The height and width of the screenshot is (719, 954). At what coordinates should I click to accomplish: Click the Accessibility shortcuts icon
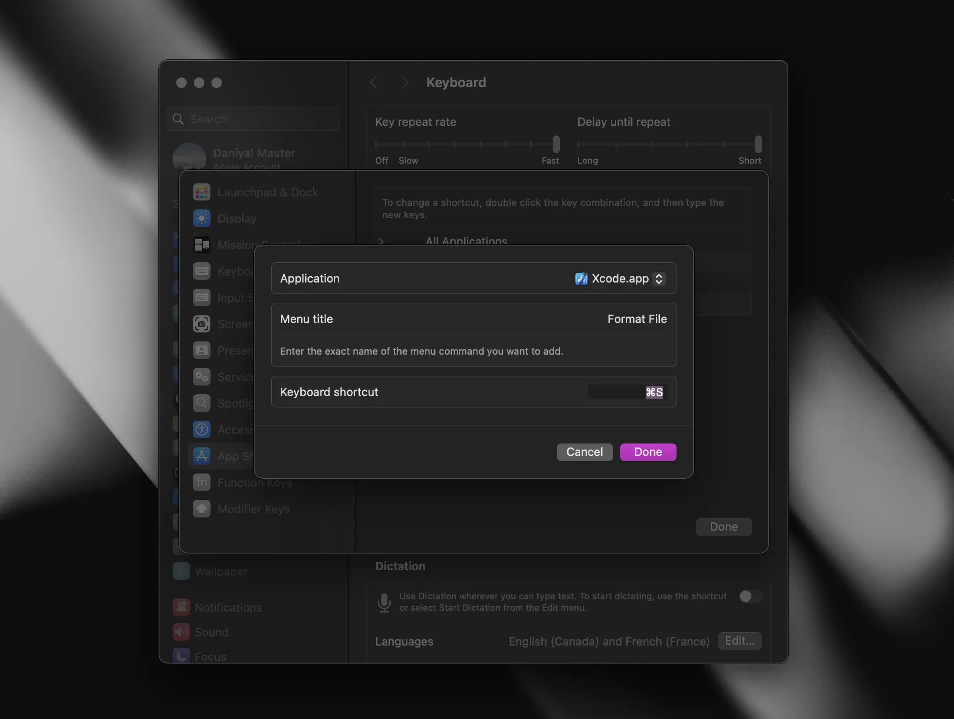[202, 430]
